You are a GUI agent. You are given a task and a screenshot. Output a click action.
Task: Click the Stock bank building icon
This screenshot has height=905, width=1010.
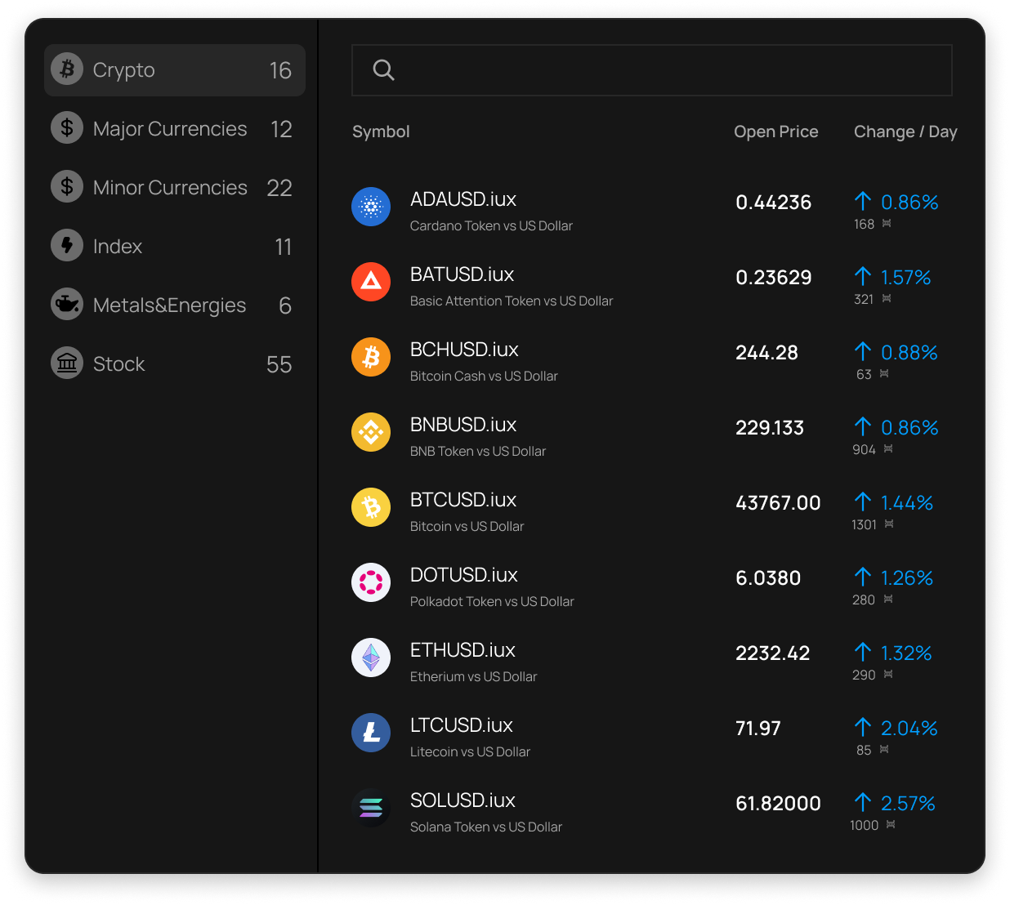point(67,363)
